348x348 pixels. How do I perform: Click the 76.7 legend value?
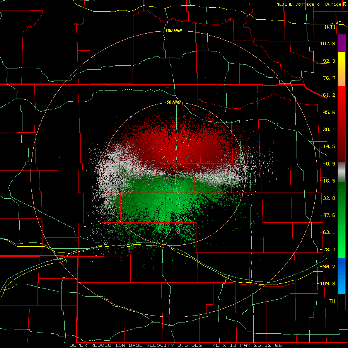click(329, 78)
